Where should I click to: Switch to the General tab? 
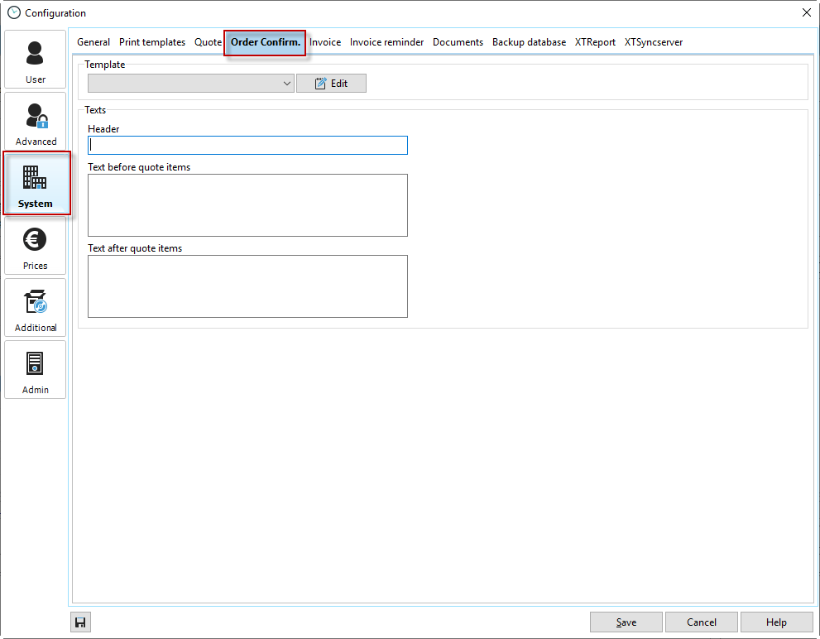[x=94, y=42]
